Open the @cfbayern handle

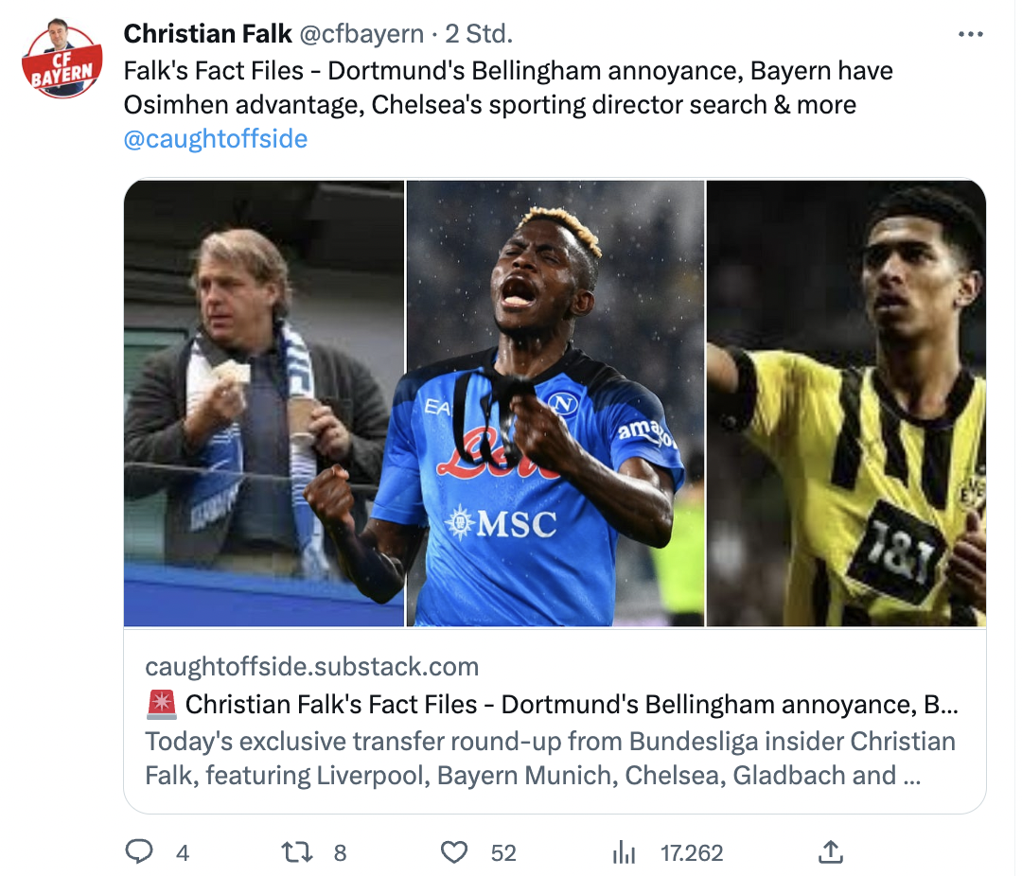[361, 34]
